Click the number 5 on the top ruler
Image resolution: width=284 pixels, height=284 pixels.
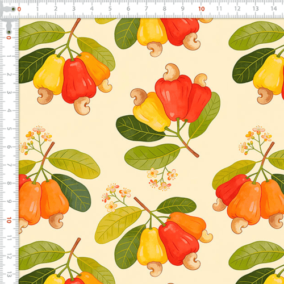(110, 9)
